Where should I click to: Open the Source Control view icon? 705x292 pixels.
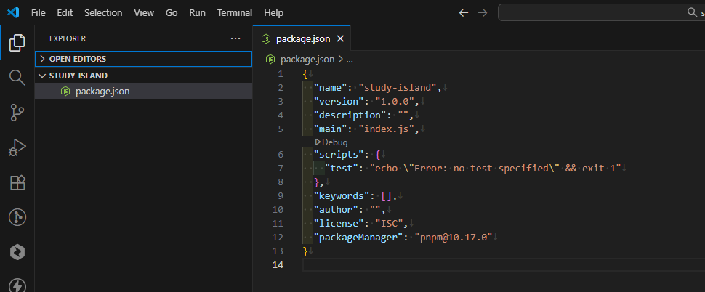(x=17, y=112)
